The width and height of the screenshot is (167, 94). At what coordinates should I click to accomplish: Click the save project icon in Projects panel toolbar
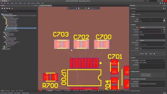(2, 8)
